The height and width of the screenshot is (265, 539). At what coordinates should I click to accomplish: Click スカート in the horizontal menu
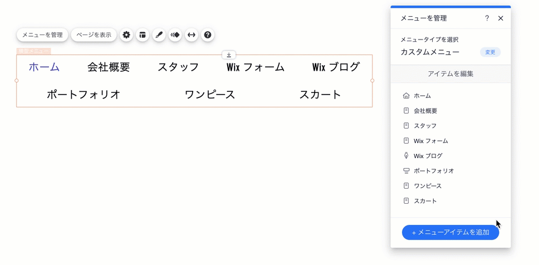[x=320, y=95]
